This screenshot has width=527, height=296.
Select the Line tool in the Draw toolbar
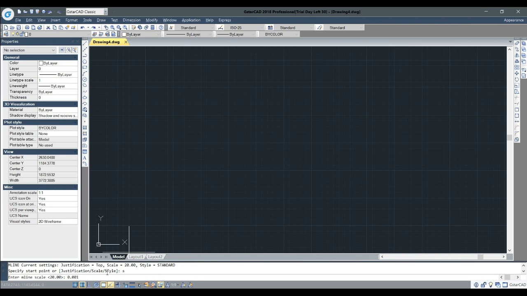coord(85,43)
